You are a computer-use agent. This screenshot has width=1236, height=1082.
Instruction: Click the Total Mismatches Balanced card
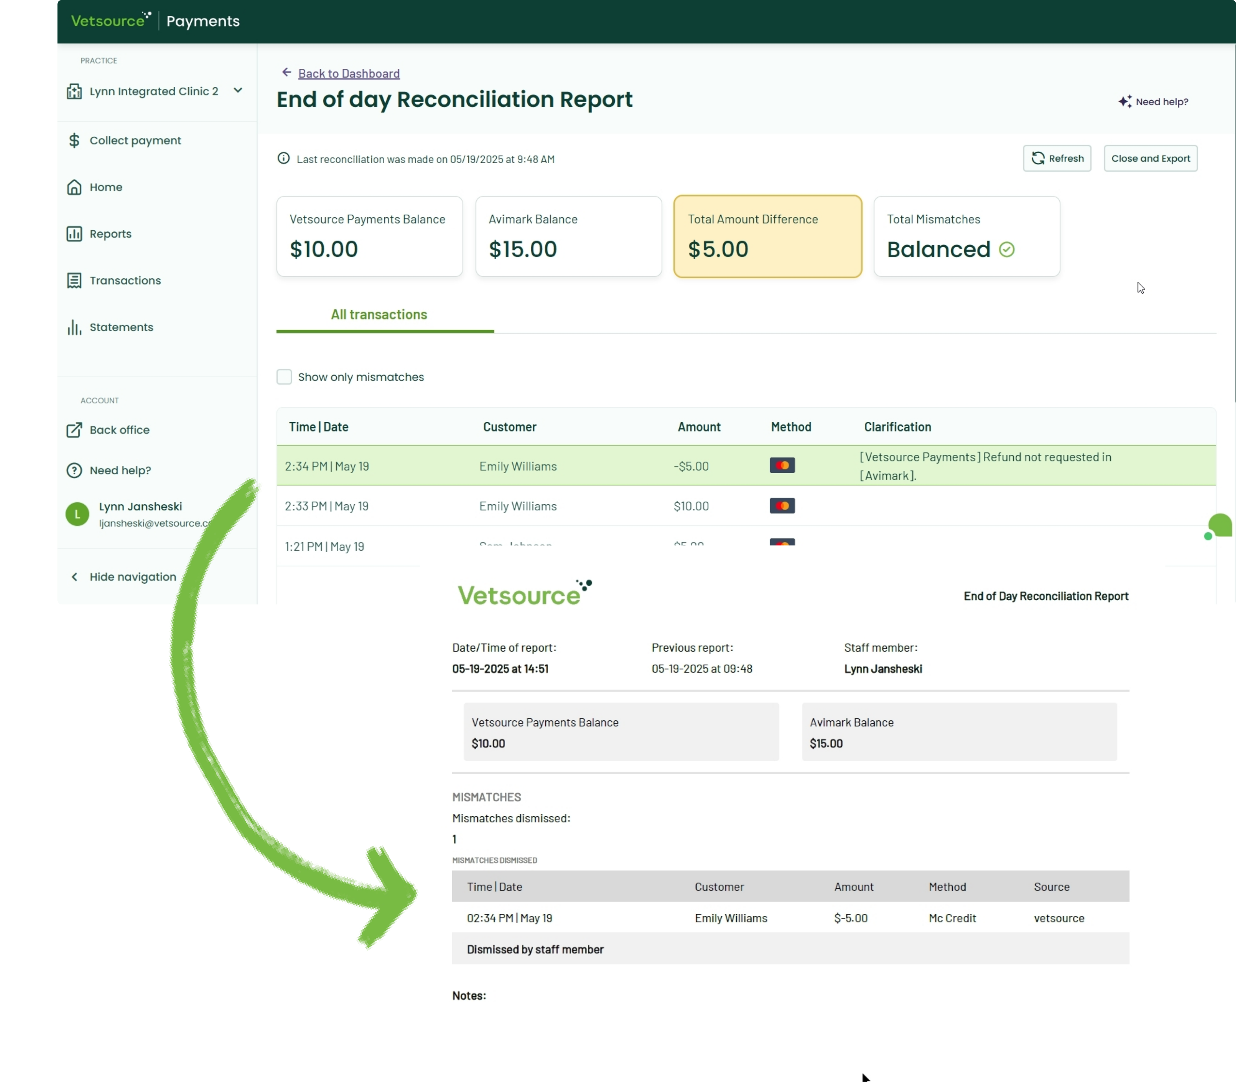click(x=967, y=236)
